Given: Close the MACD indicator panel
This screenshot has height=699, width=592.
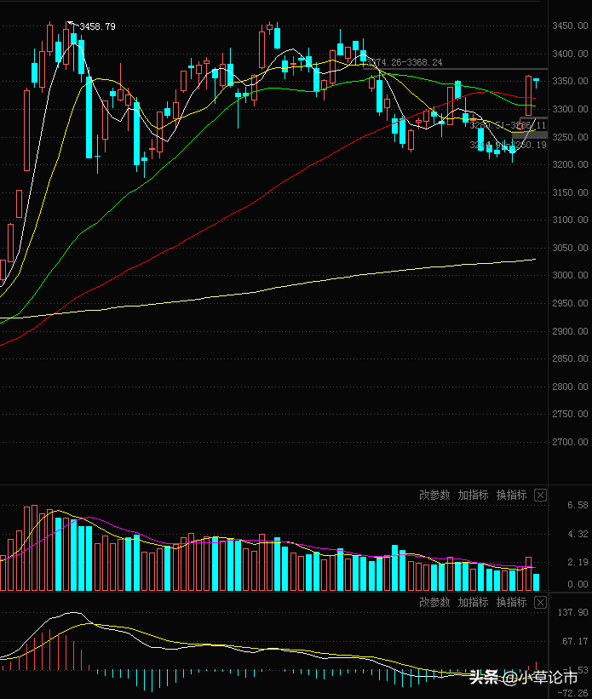Looking at the screenshot, I should point(540,603).
